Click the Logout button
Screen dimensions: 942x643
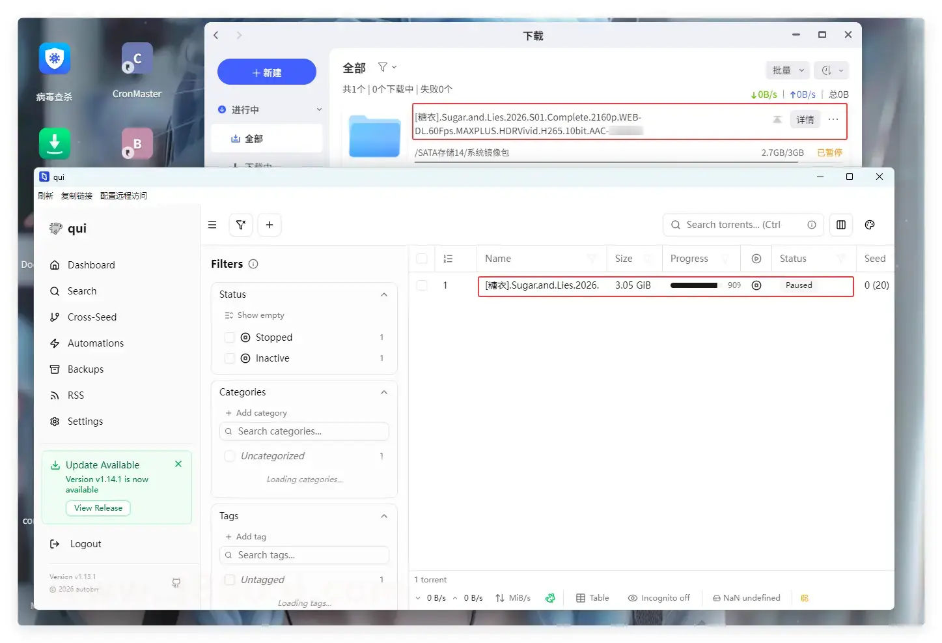[84, 543]
